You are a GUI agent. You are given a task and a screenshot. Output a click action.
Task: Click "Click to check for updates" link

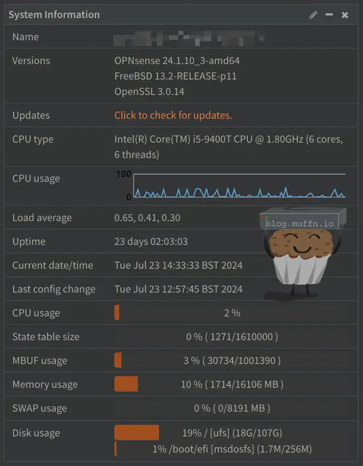click(173, 115)
